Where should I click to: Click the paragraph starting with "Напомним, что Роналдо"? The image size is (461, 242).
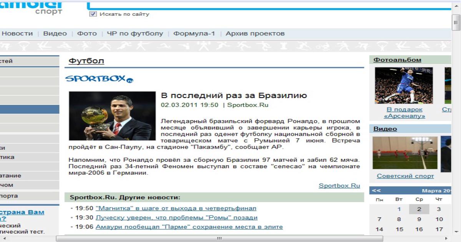(x=215, y=166)
